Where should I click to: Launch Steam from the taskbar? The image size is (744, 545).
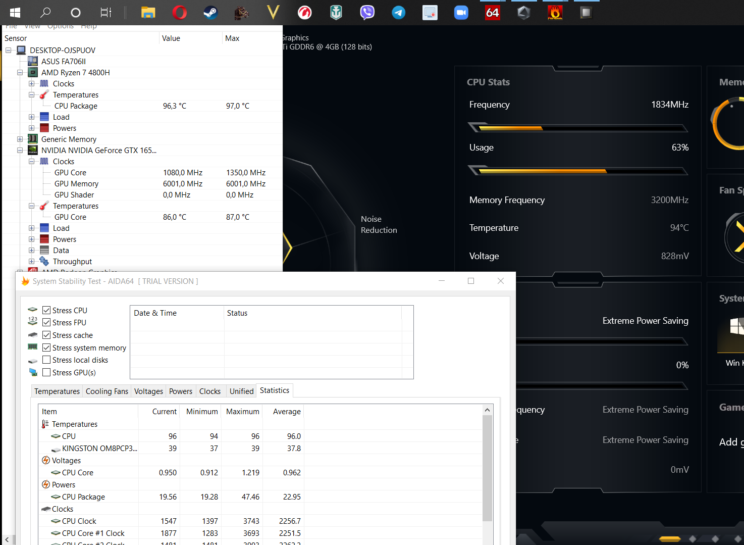(210, 12)
